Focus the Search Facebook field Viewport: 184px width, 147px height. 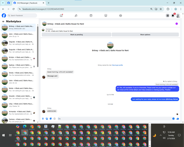pos(22,15)
